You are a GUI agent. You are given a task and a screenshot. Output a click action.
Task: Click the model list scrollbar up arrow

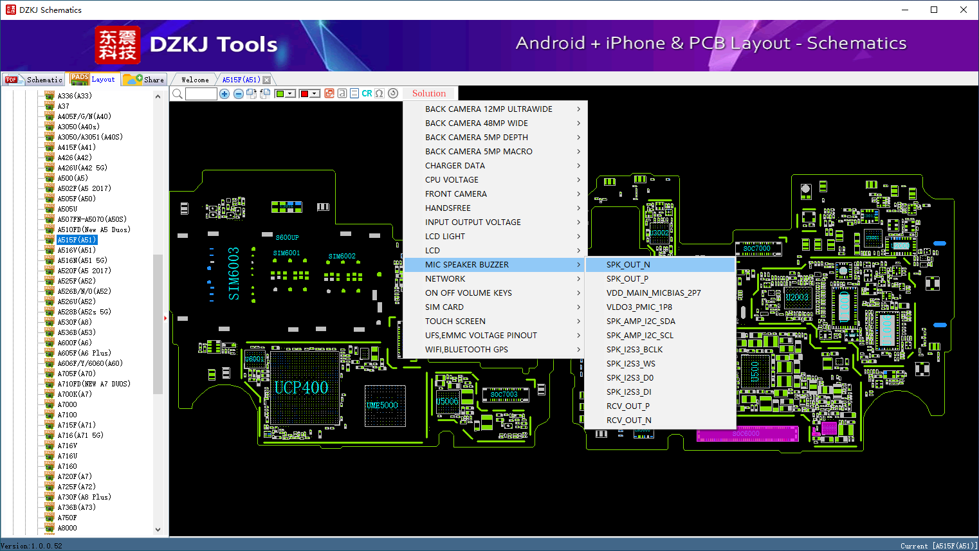tap(158, 96)
